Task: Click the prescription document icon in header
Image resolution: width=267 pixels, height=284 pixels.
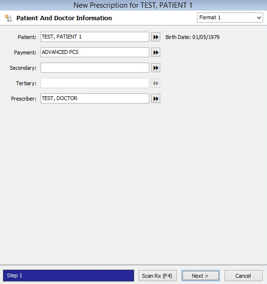Action: pyautogui.click(x=8, y=18)
